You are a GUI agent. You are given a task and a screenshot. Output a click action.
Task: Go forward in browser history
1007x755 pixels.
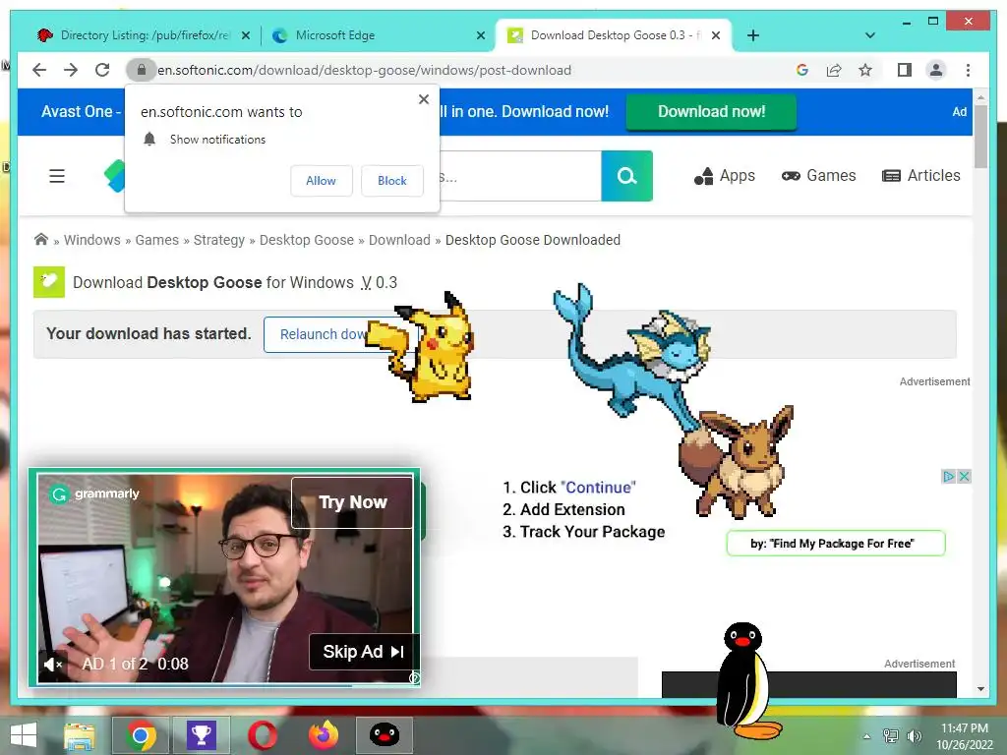point(71,70)
